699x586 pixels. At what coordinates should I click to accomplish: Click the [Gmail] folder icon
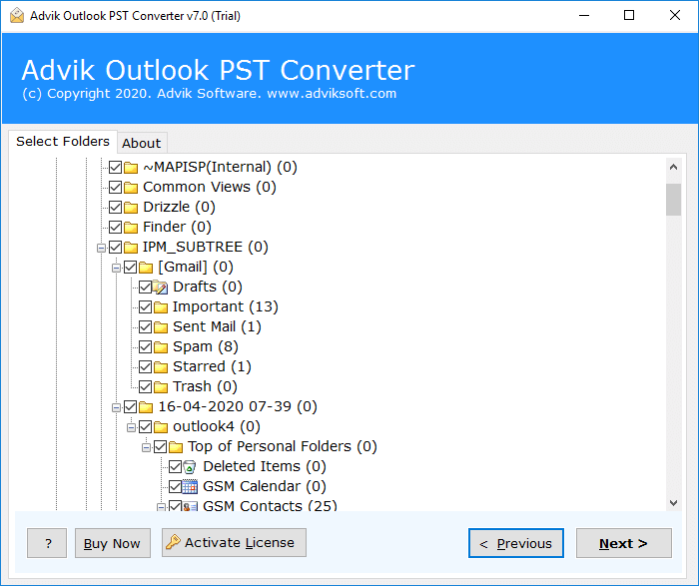(146, 268)
